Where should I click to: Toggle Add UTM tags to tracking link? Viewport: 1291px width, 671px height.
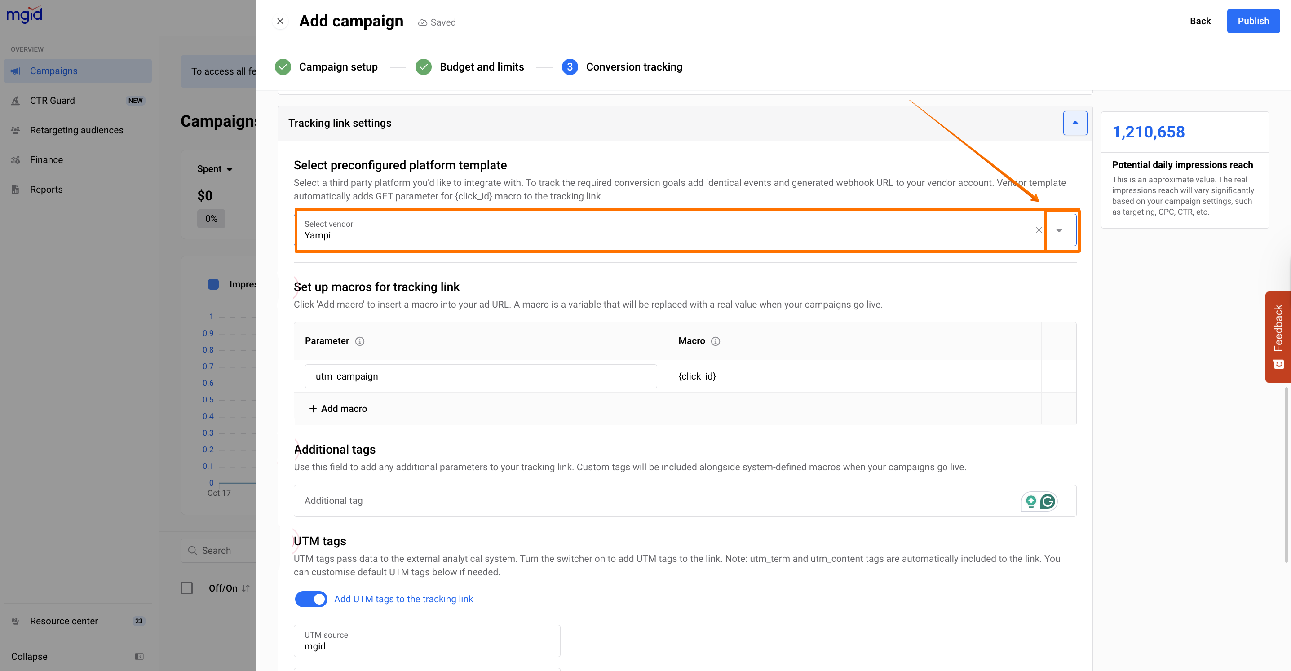[311, 599]
